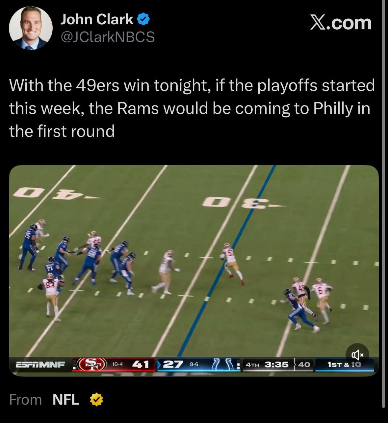Click the 49ers score 41

pyautogui.click(x=141, y=365)
